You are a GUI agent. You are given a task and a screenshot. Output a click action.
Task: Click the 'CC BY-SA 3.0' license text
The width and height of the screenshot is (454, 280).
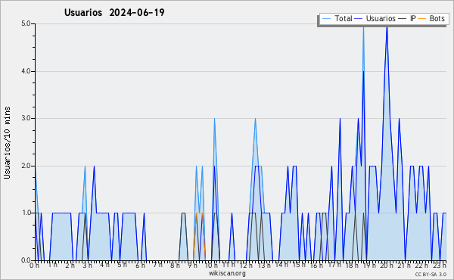(x=431, y=274)
